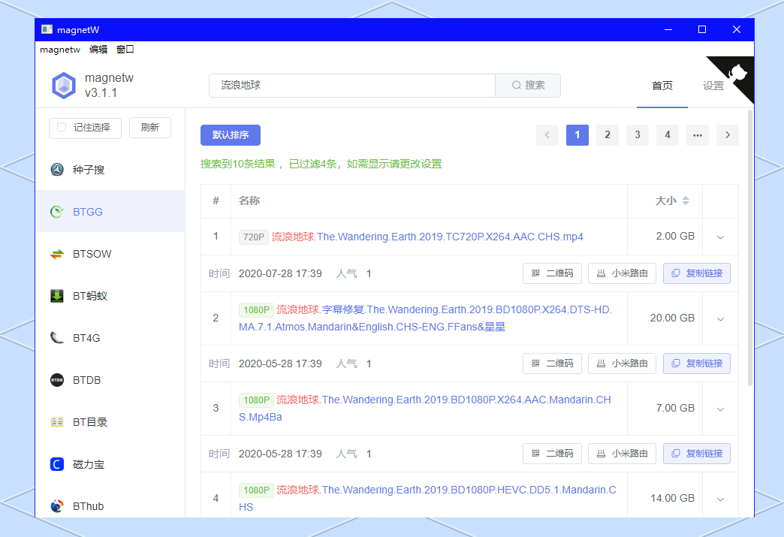The image size is (784, 537).
Task: Copy link of the first result via 复制链接
Action: pyautogui.click(x=697, y=273)
